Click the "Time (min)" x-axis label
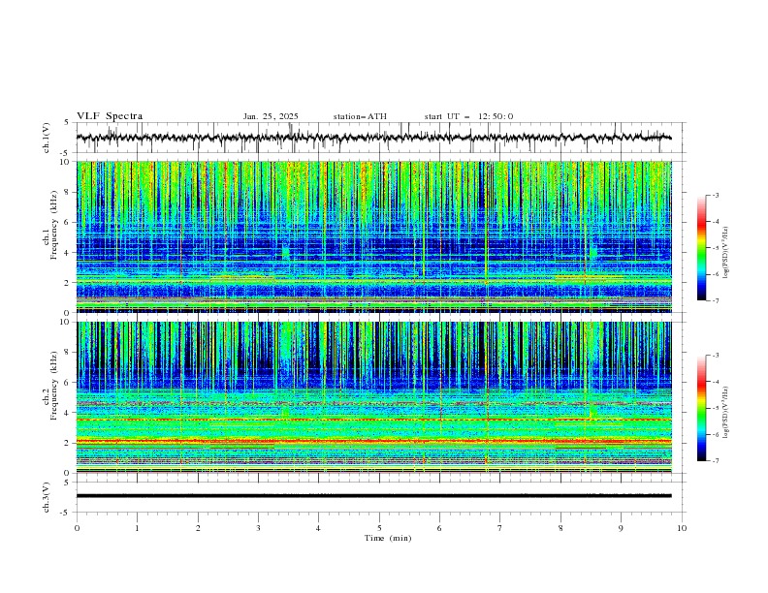This screenshot has width=768, height=593. coord(388,538)
